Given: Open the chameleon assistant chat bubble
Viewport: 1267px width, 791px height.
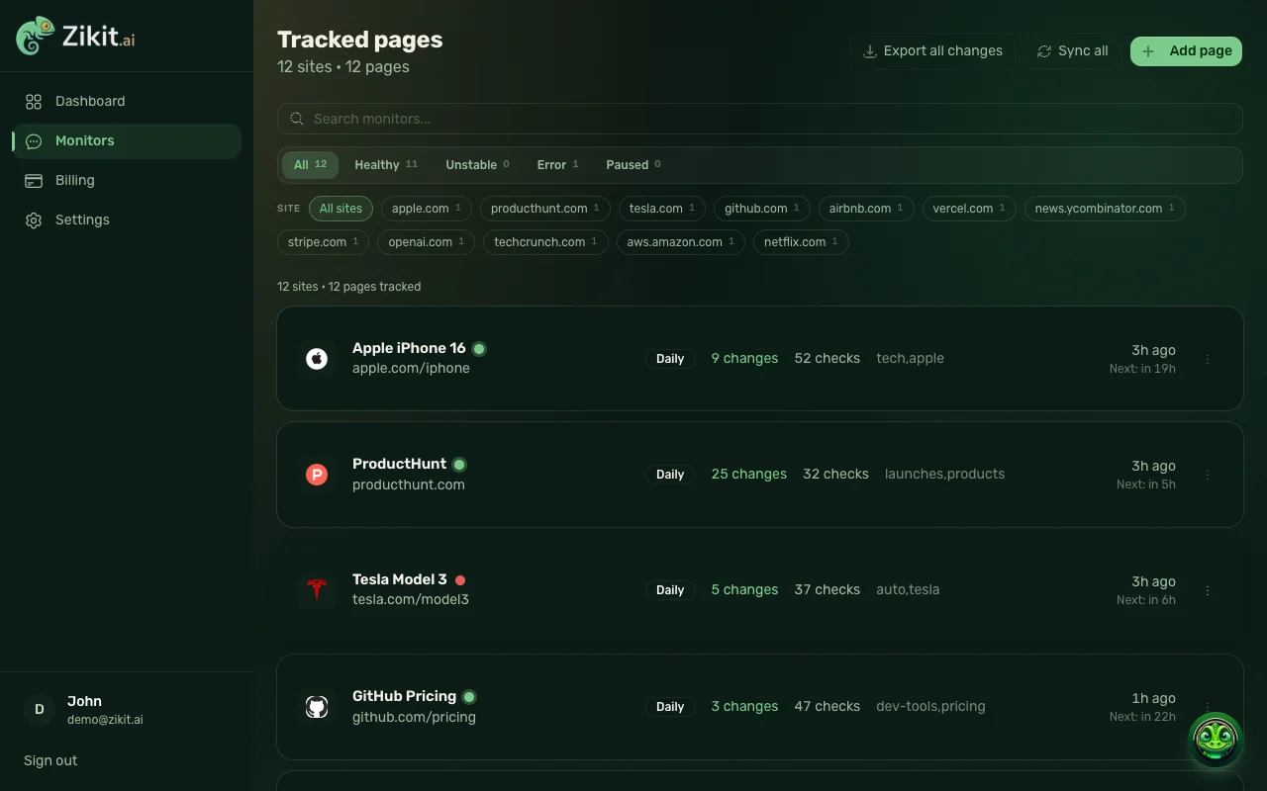Looking at the screenshot, I should (1216, 740).
